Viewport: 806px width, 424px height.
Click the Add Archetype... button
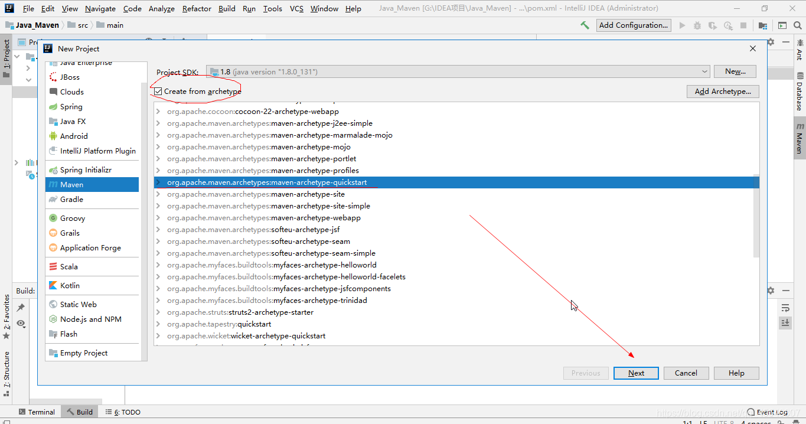coord(723,92)
